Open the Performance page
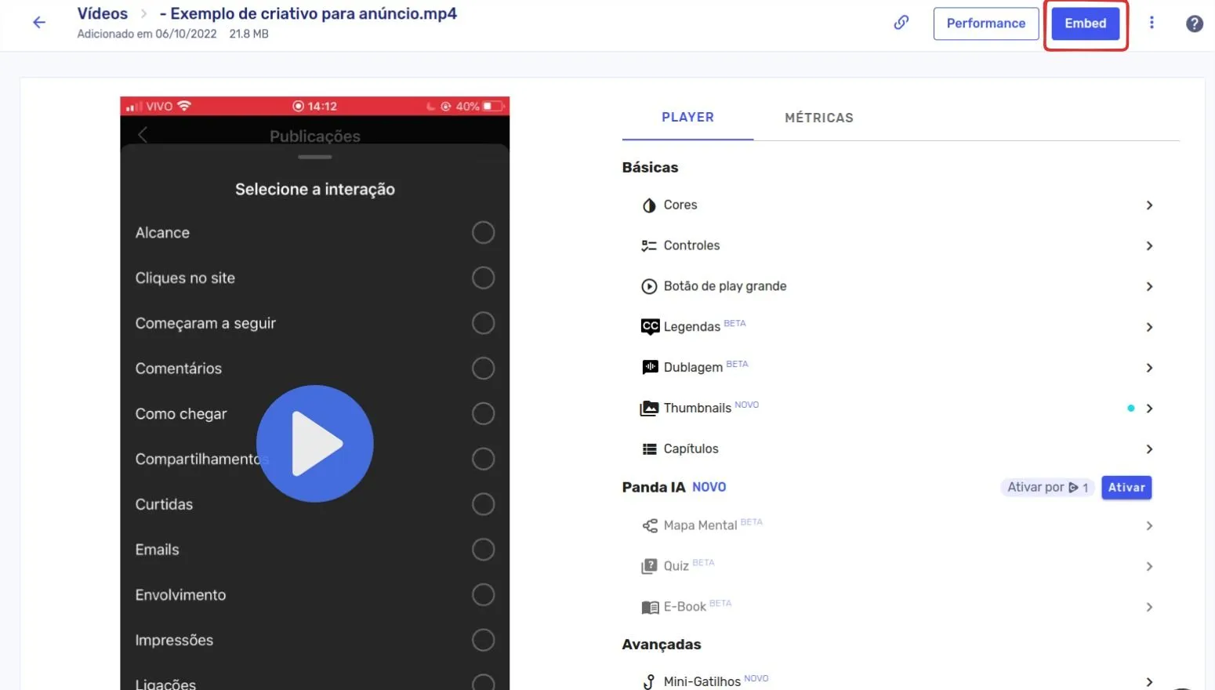The width and height of the screenshot is (1215, 690). pyautogui.click(x=986, y=24)
